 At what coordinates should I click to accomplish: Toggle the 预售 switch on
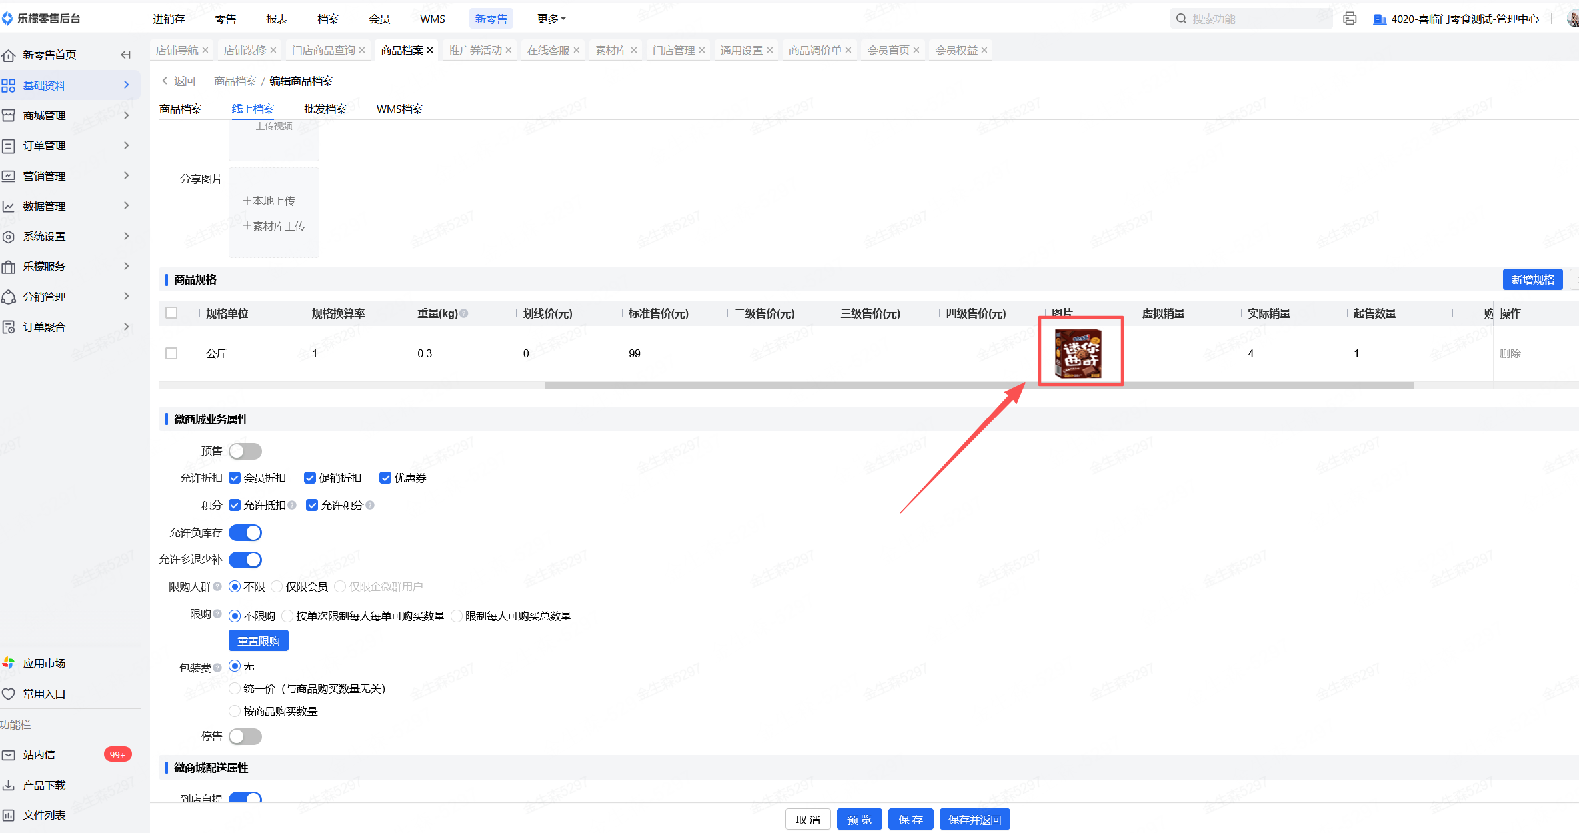click(x=245, y=451)
